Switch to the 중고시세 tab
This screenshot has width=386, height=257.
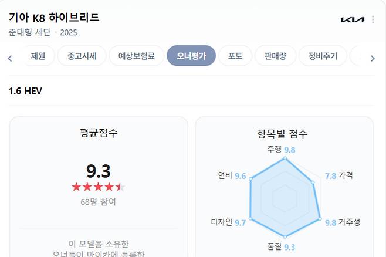[x=82, y=56]
